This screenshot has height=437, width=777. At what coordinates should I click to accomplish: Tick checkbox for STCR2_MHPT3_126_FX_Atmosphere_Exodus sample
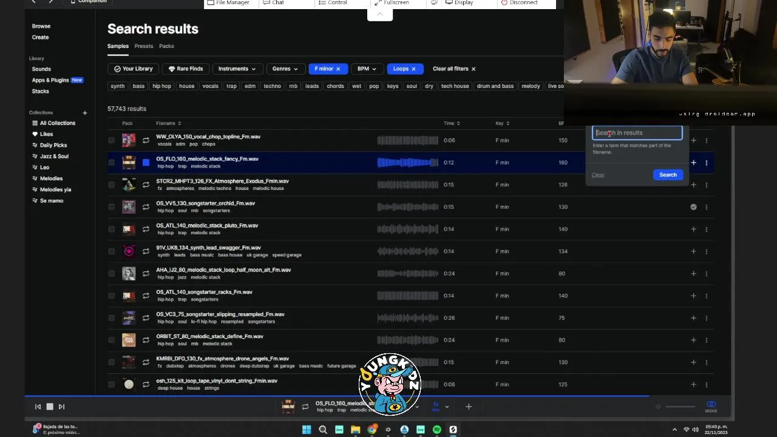(x=112, y=185)
